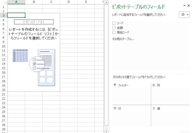
Task: Click the ピボットテーブル1 placeholder box
Action: click(x=34, y=22)
